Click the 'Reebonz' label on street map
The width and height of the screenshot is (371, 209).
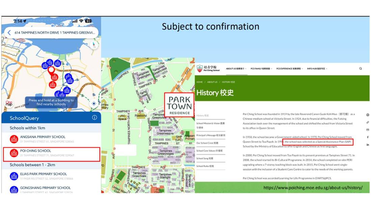point(141,115)
